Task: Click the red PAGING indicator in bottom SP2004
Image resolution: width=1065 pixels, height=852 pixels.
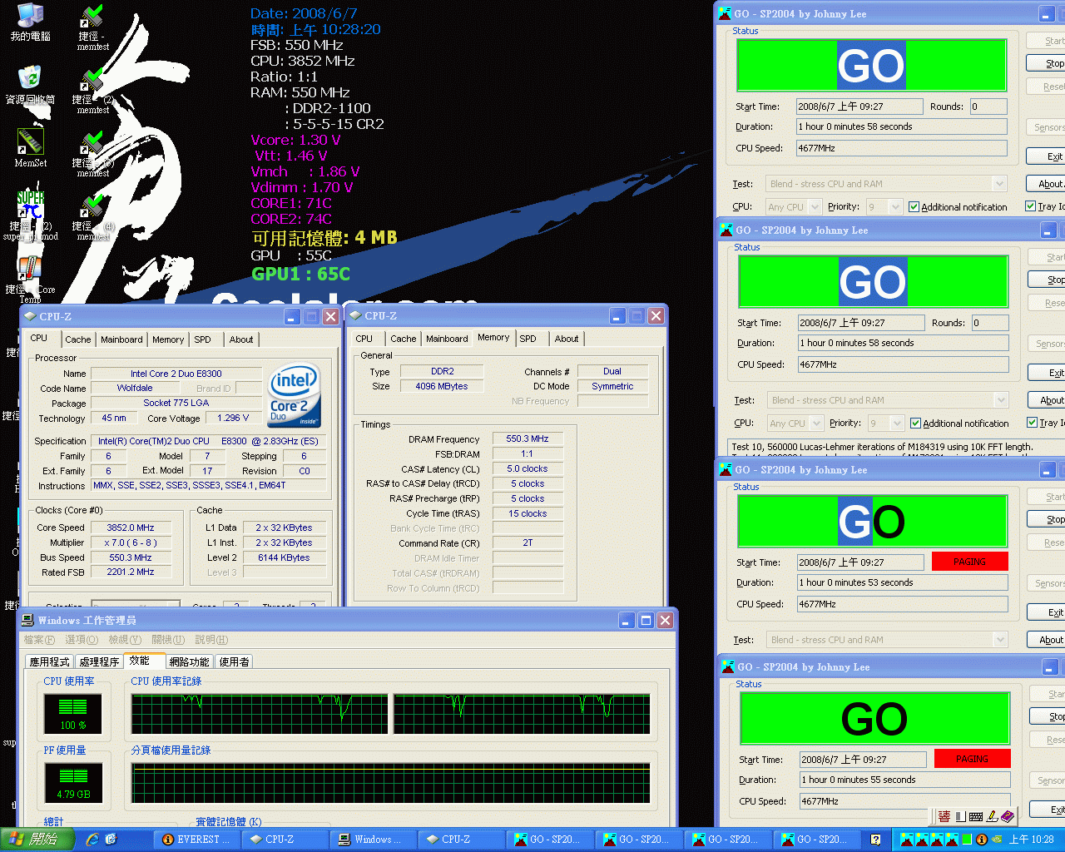Action: click(972, 759)
